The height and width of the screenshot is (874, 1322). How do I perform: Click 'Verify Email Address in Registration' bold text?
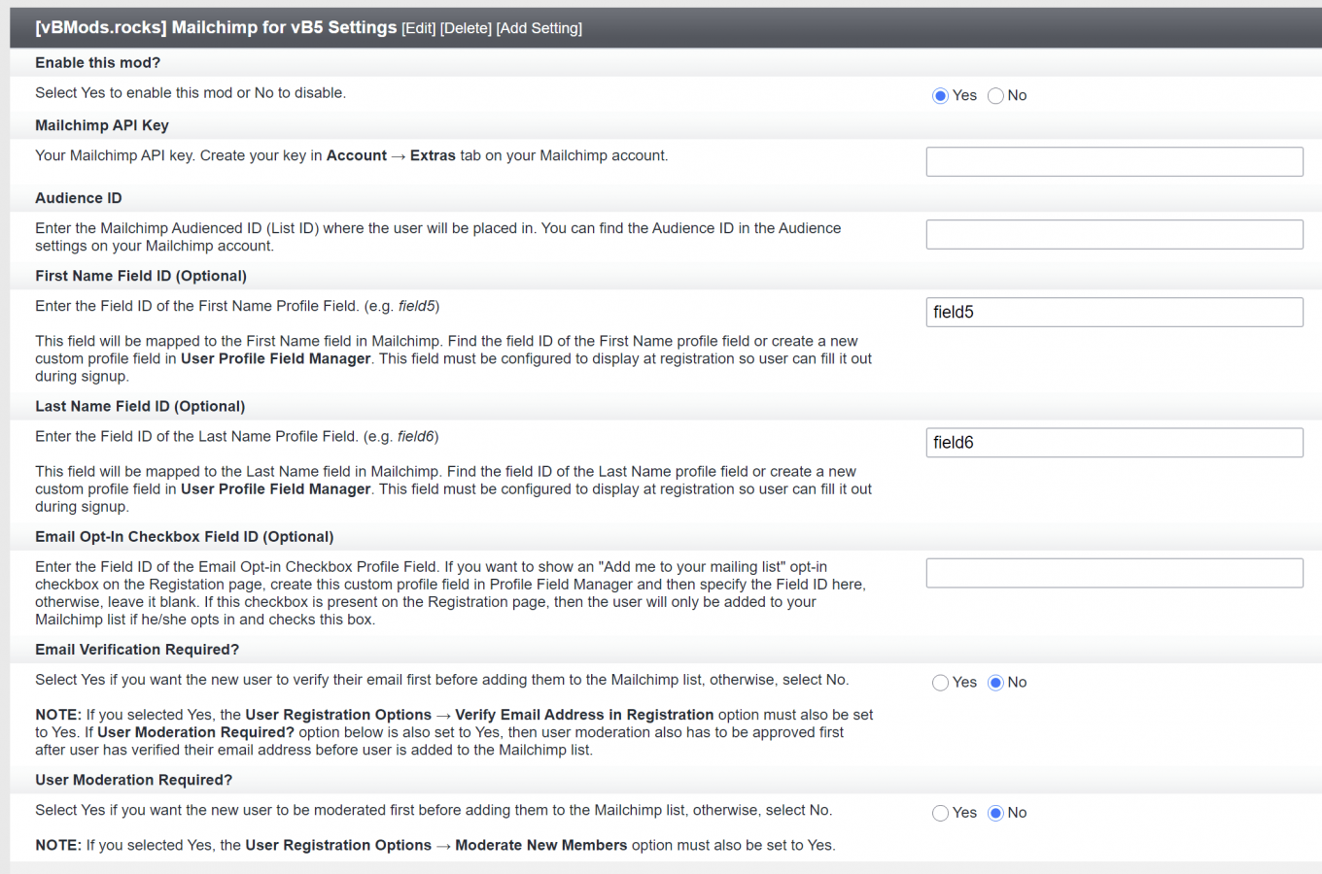point(584,715)
